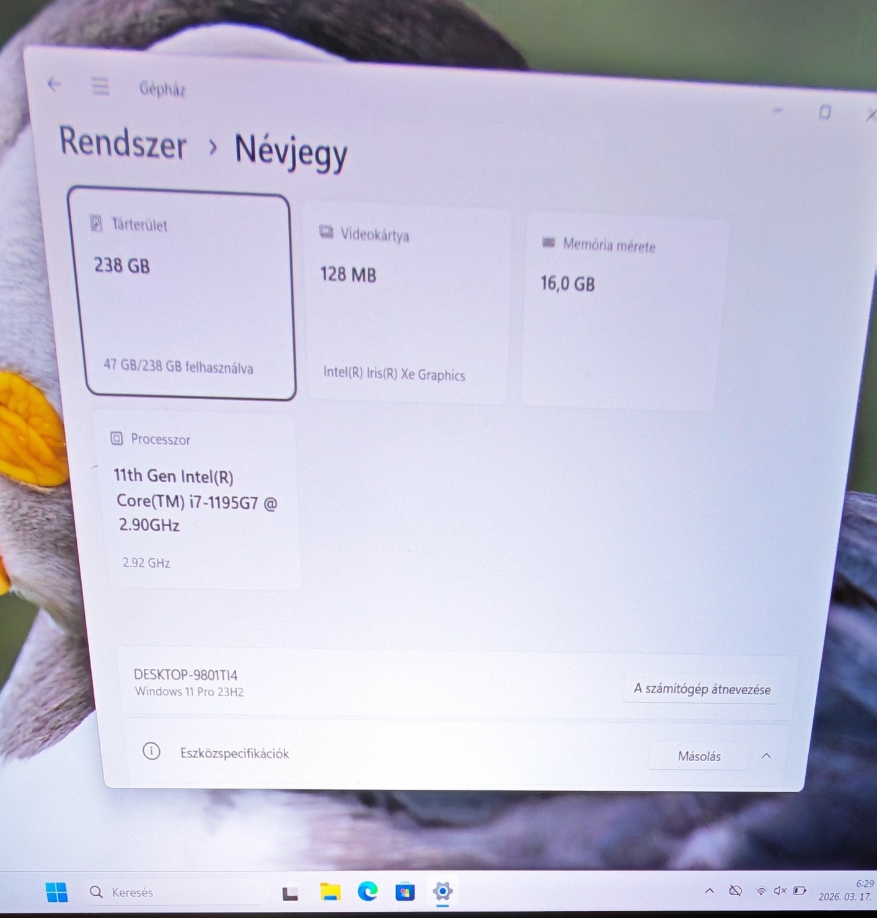Collapse the Eszközspecifikációk section chevron
Viewport: 877px width, 918px height.
[x=766, y=756]
